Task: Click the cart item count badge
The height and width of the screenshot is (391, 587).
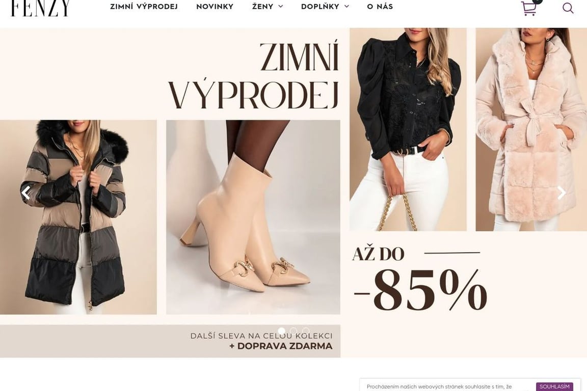Action: click(537, 1)
